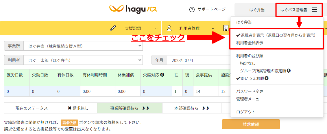Viewport: 327px width, 134px height.
Task: Open the 利用者 dropdown はぐ 太郎
Action: [x=83, y=60]
